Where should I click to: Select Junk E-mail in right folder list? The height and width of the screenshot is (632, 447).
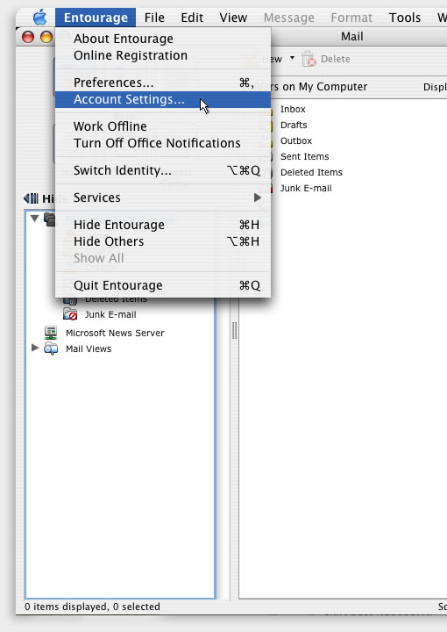coord(306,188)
